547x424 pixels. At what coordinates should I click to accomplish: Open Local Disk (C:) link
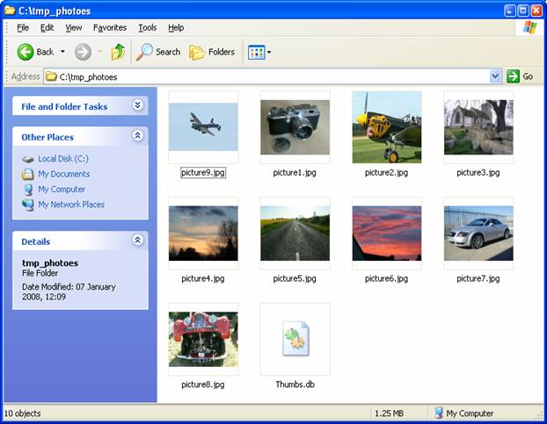pyautogui.click(x=62, y=159)
